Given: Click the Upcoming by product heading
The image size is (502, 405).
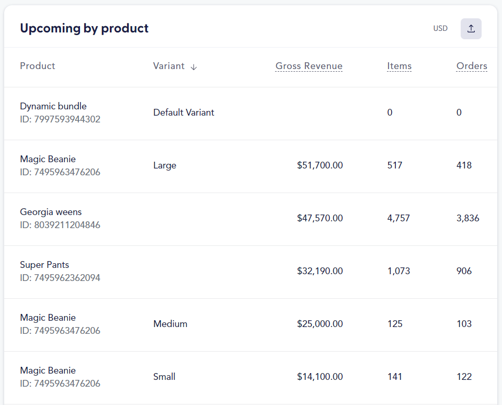Looking at the screenshot, I should (x=84, y=28).
